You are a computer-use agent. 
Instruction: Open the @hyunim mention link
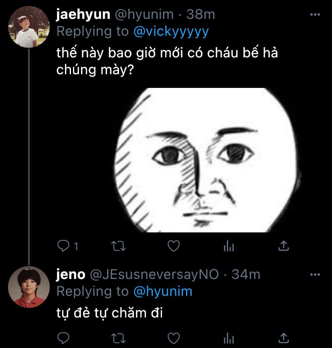click(163, 291)
